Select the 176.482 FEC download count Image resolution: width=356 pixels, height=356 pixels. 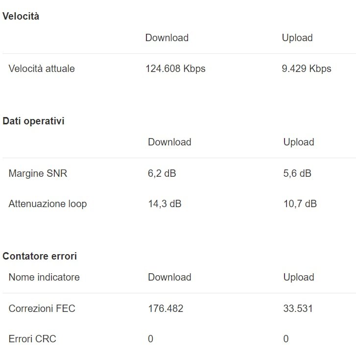[x=166, y=309]
